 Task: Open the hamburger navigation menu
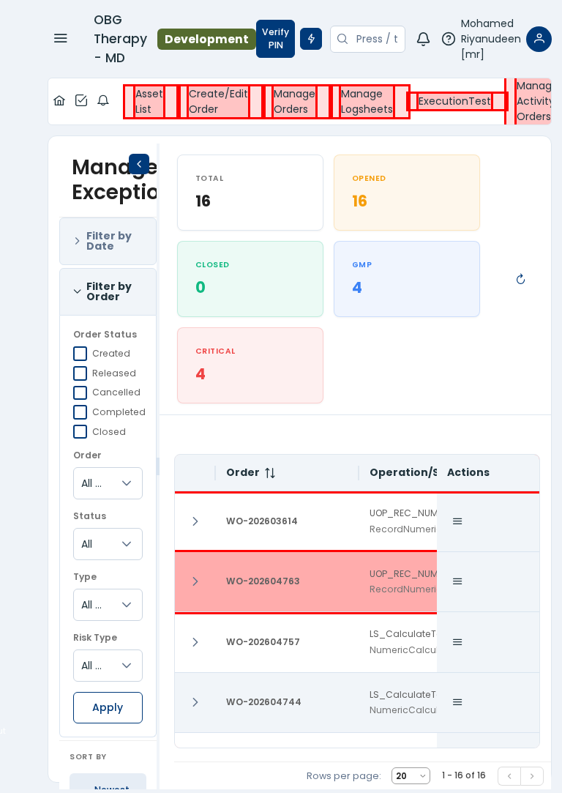click(x=61, y=38)
